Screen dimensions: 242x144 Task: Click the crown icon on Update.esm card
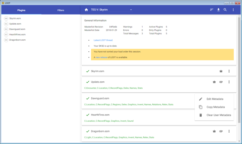click(x=214, y=82)
